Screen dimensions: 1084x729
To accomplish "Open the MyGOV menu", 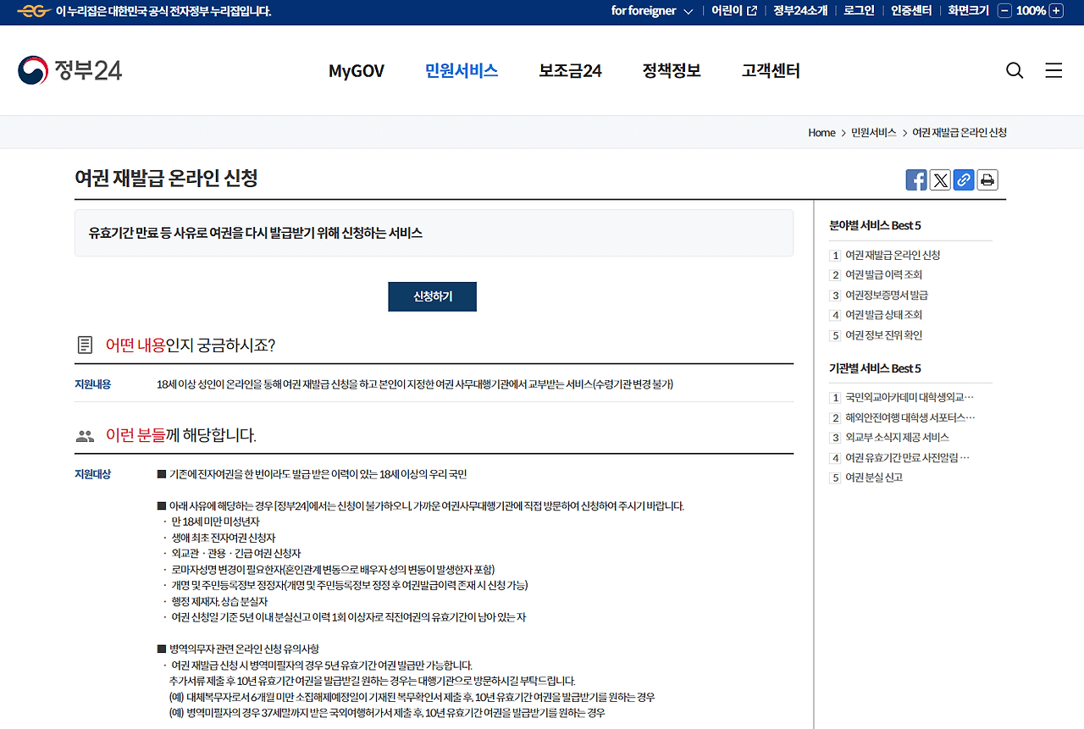I will [357, 71].
